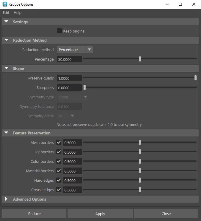
Task: Click the Close button at bottom
Action: point(166,214)
